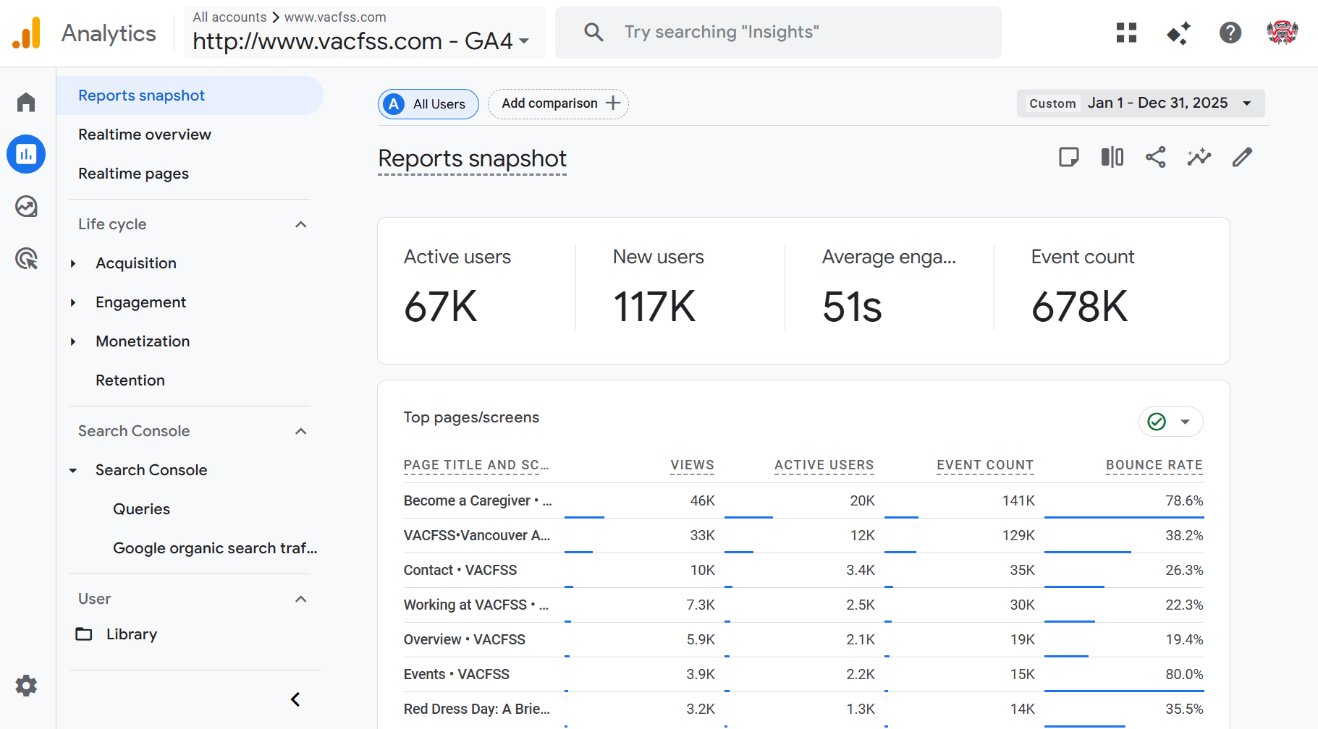
Task: Click the Red Dress Day row title
Action: click(477, 709)
